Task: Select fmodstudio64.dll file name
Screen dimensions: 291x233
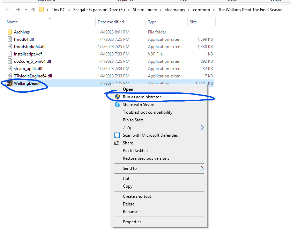Action: pyautogui.click(x=30, y=46)
